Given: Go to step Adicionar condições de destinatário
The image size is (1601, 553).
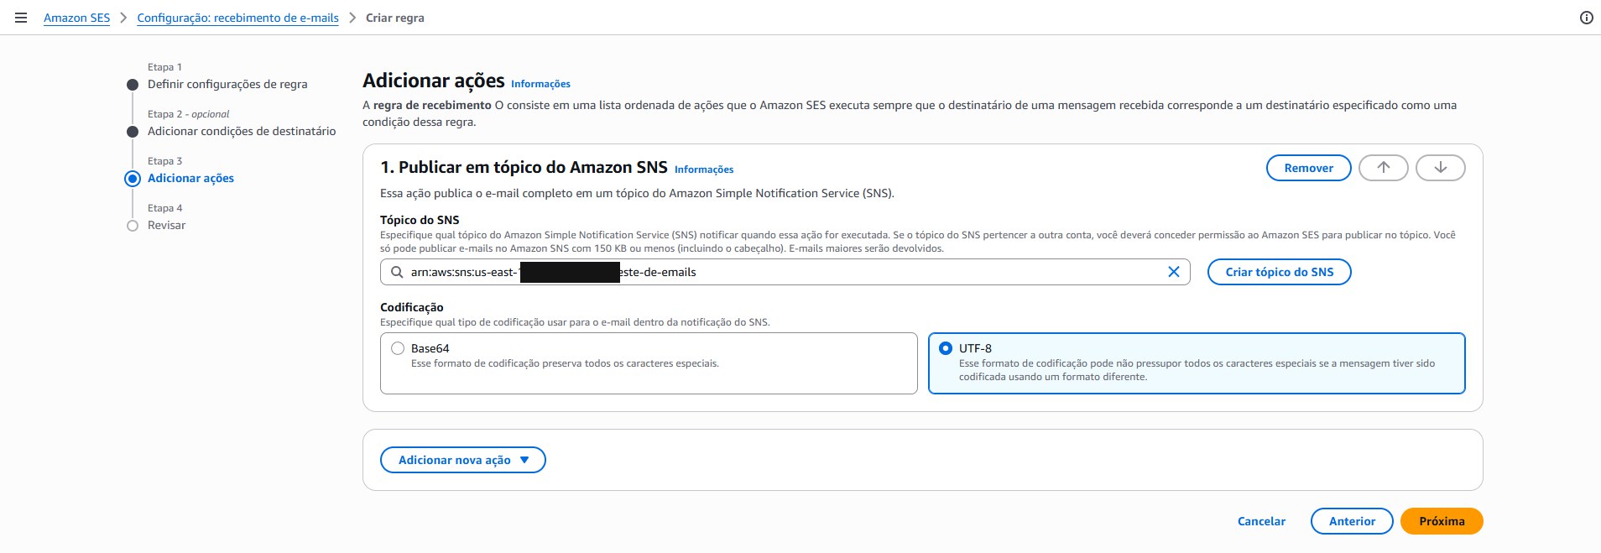Looking at the screenshot, I should pyautogui.click(x=242, y=131).
